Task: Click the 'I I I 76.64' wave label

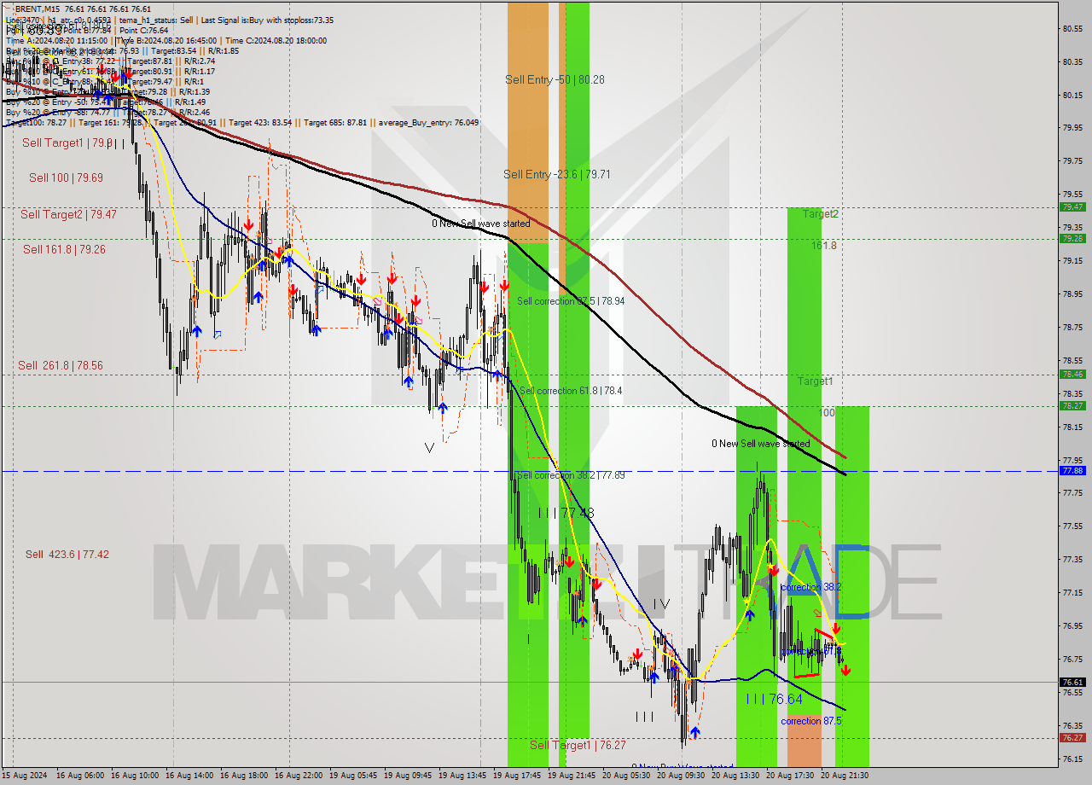Action: click(774, 699)
